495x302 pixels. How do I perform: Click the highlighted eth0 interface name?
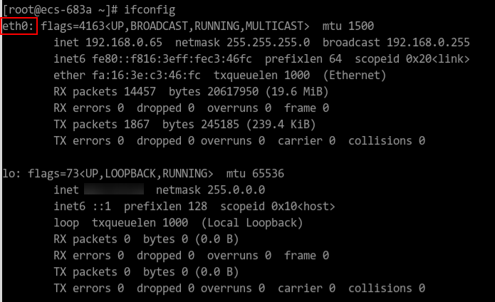19,26
